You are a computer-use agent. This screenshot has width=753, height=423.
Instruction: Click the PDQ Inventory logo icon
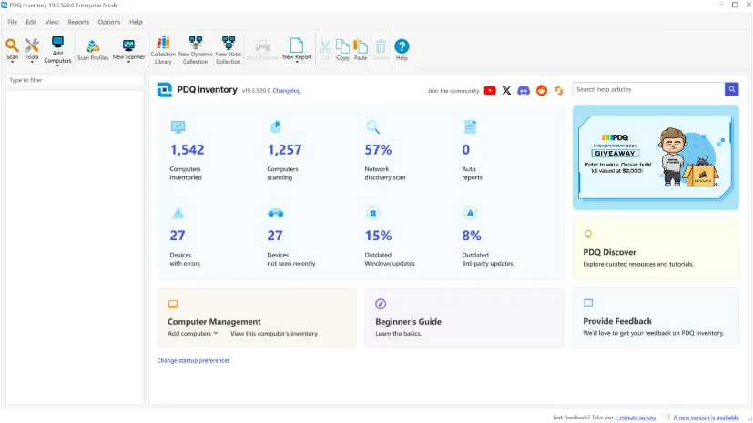coord(164,90)
